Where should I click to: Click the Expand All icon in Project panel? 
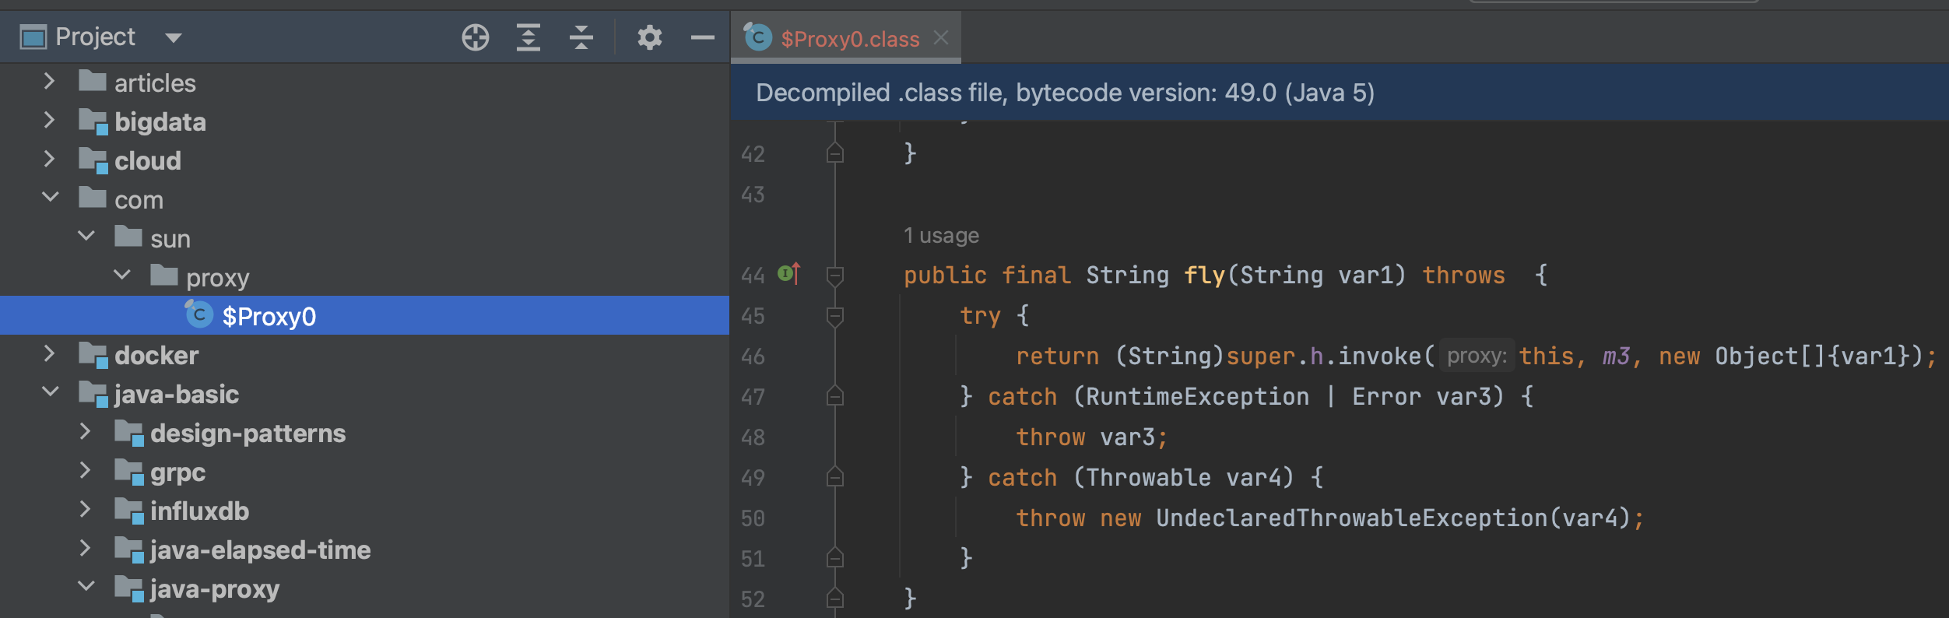point(529,37)
